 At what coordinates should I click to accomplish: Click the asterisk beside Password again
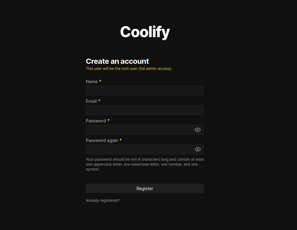121,140
